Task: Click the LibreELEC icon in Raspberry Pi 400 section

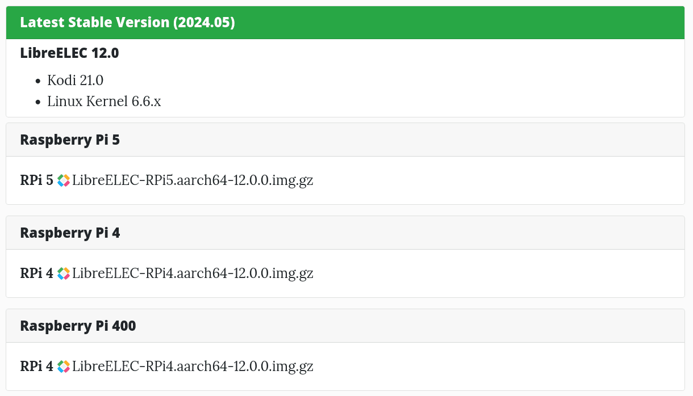Action: [x=64, y=366]
